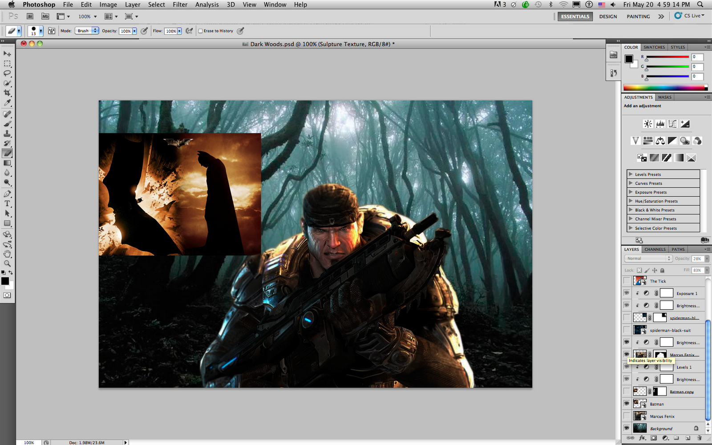Select the Blur tool
The height and width of the screenshot is (445, 712).
[7, 173]
